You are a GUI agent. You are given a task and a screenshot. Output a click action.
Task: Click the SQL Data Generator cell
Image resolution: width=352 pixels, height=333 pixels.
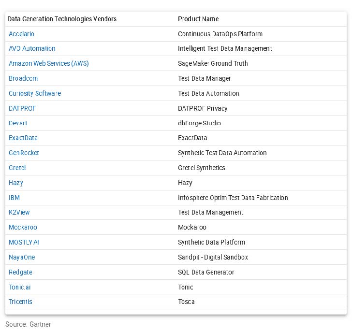pyautogui.click(x=206, y=272)
